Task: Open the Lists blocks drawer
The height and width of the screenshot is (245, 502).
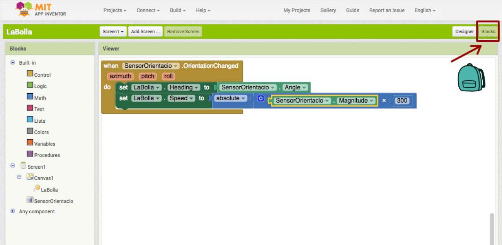Action: pos(36,120)
